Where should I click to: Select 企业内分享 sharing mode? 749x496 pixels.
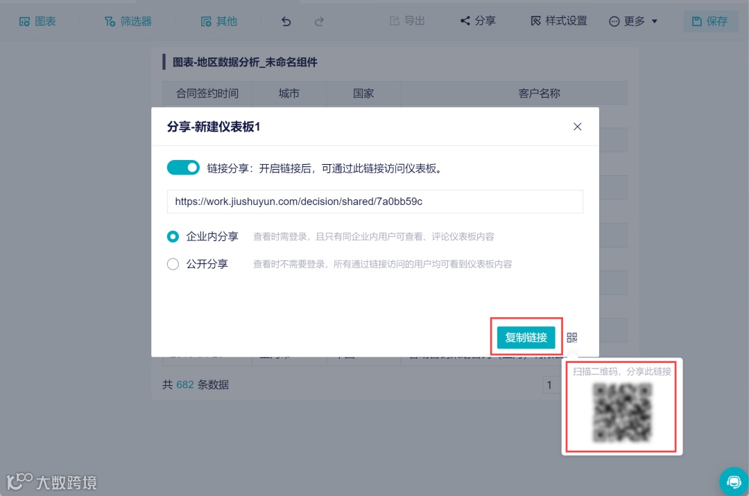point(173,236)
